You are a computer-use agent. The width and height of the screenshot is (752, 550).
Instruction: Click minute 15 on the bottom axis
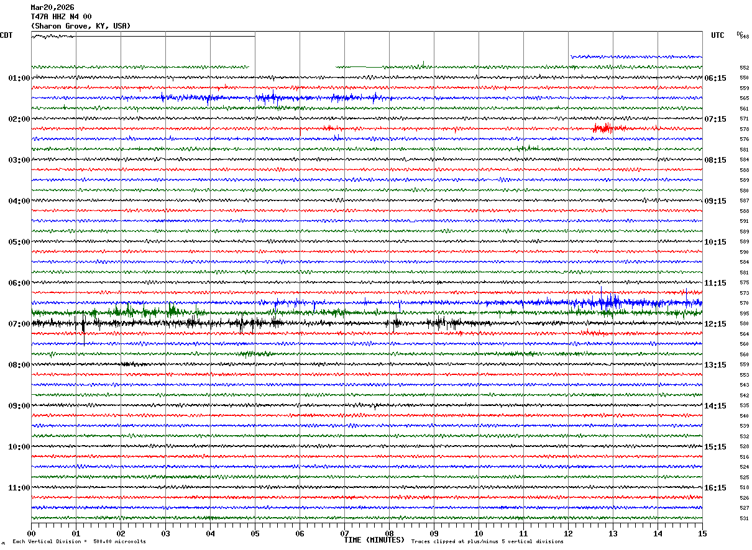pyautogui.click(x=702, y=533)
